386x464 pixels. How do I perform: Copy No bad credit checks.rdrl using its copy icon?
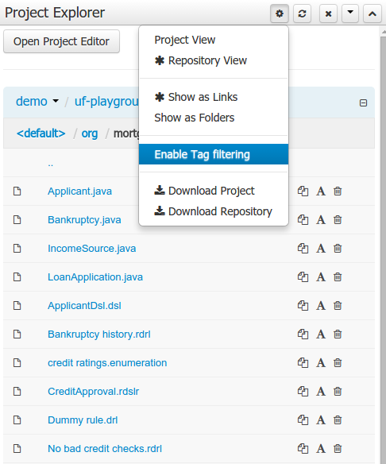(x=303, y=449)
